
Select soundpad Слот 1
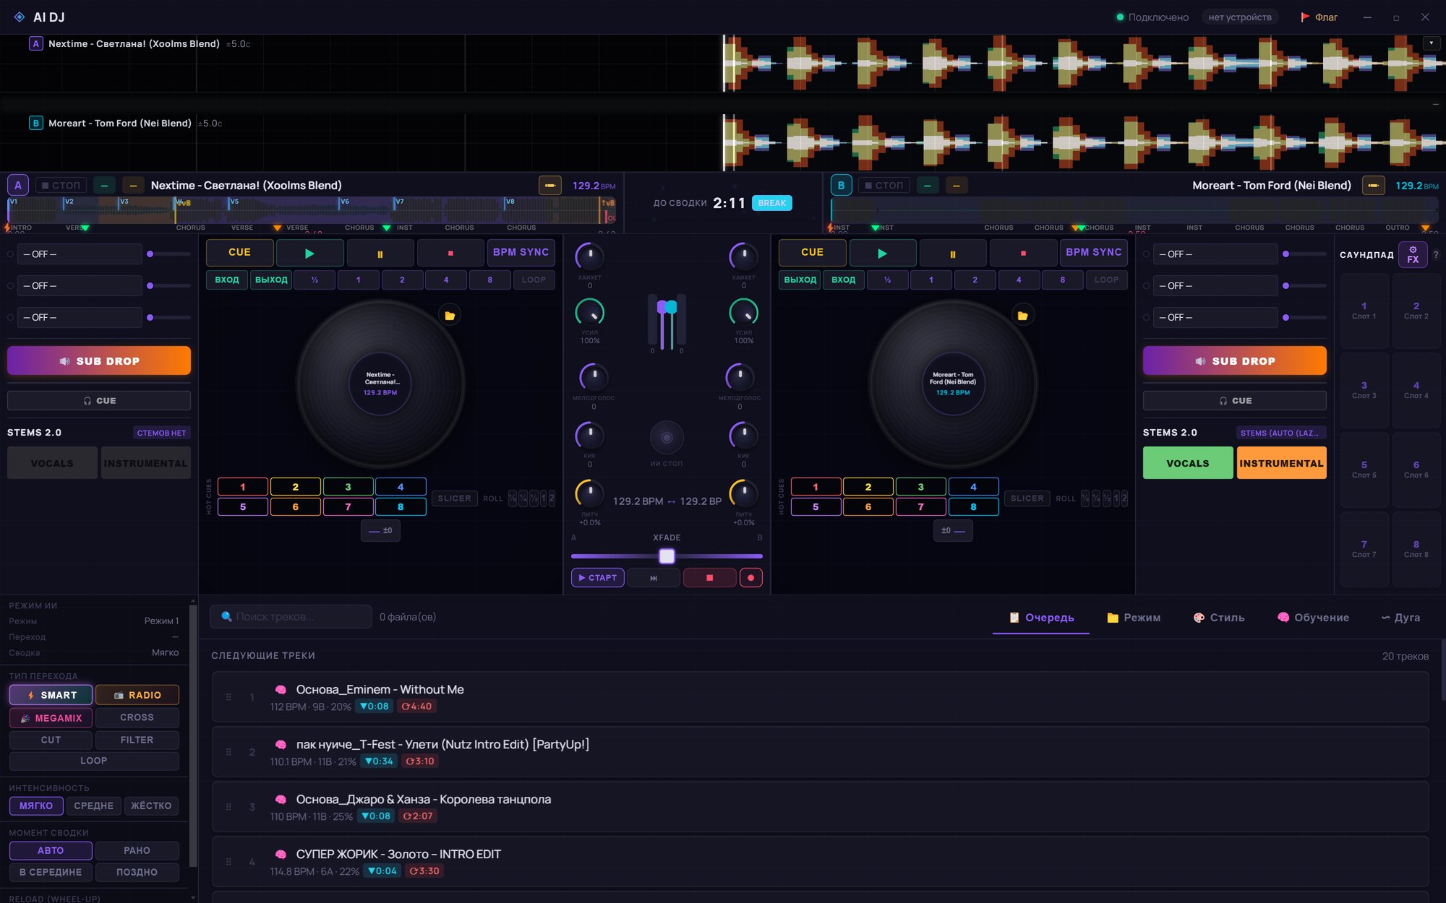tap(1364, 311)
